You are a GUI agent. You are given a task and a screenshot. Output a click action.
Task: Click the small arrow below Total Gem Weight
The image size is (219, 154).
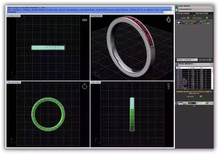coord(194,16)
